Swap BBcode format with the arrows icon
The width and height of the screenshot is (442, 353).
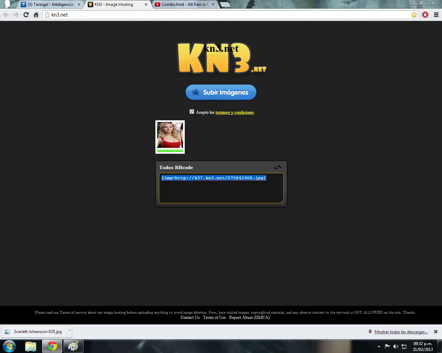[x=278, y=168]
